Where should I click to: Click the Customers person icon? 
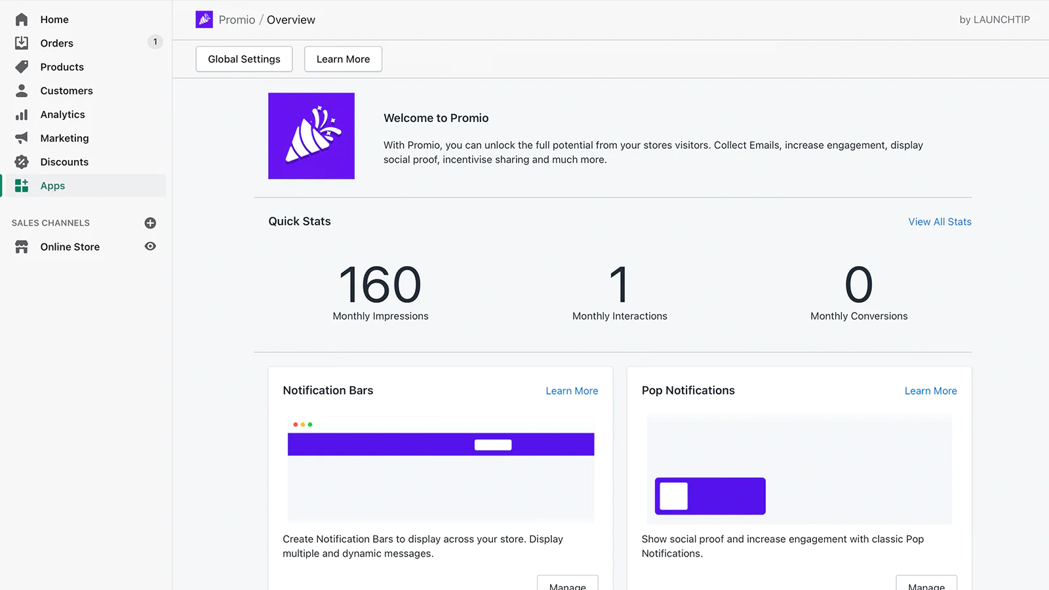22,90
